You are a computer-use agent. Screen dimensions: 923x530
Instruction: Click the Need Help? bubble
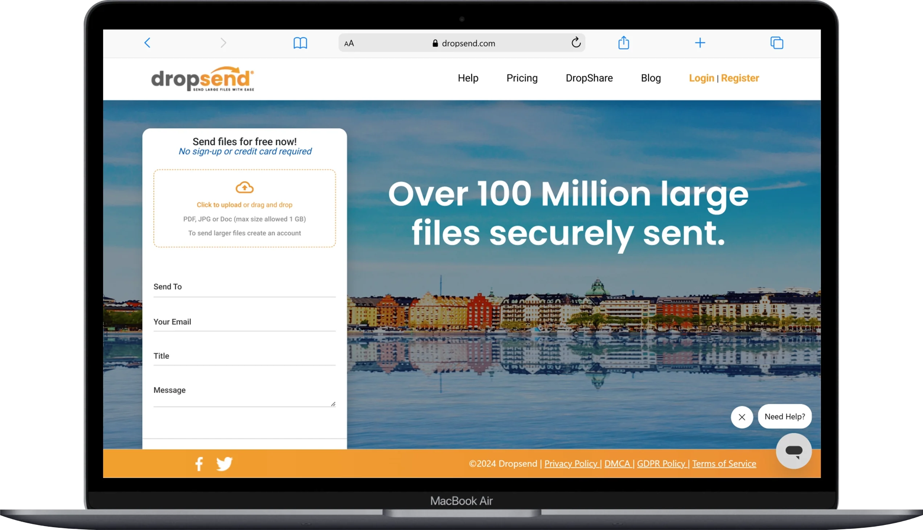coord(785,417)
